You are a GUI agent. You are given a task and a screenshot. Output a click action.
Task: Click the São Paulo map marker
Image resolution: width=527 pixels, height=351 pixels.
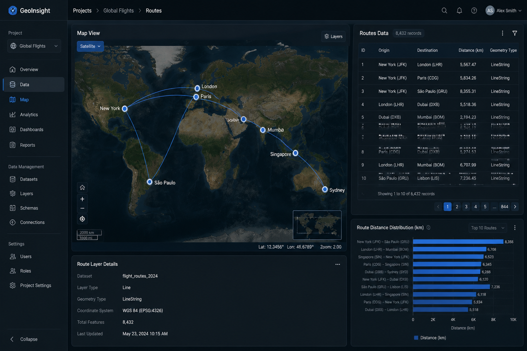(150, 182)
